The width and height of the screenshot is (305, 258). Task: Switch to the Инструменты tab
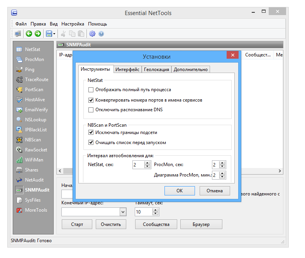tap(95, 69)
